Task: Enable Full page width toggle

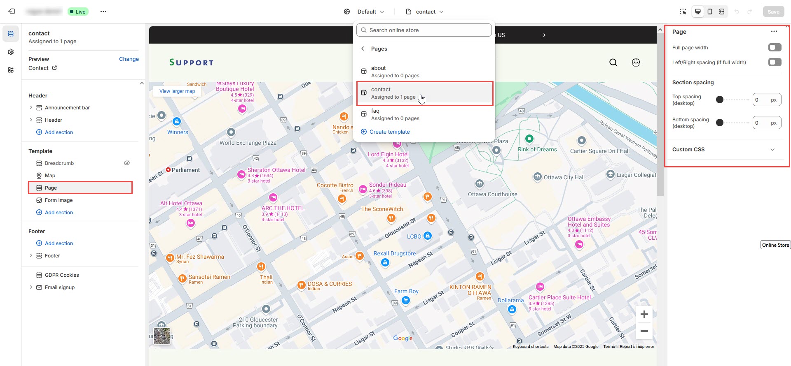Action: [775, 48]
